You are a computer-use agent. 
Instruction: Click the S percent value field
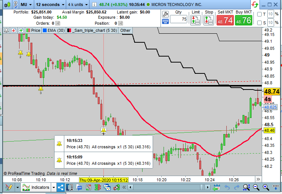tap(270, 22)
